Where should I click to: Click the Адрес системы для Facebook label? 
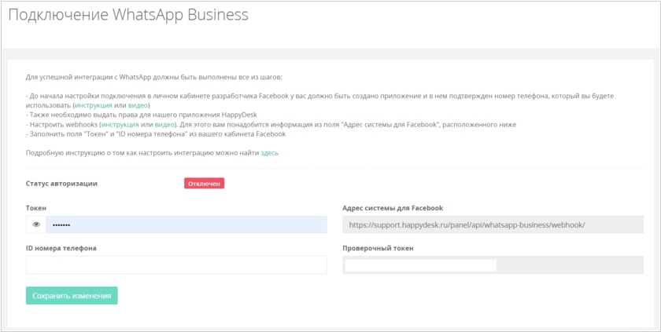click(393, 208)
